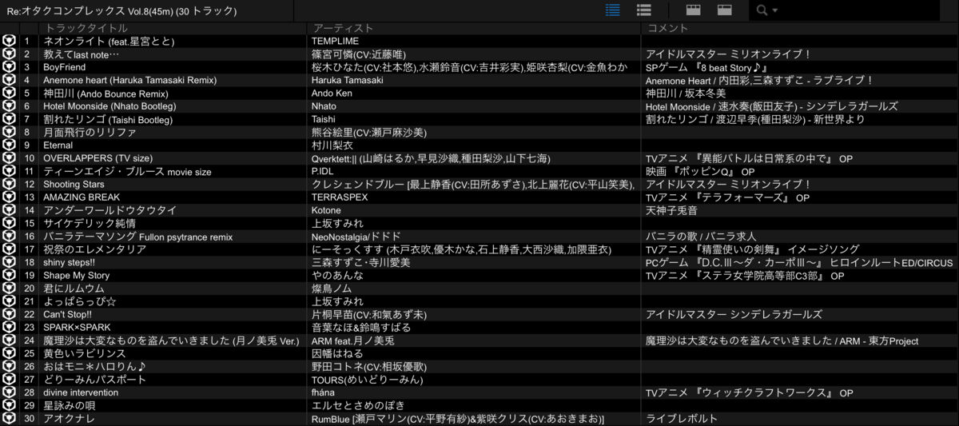959x426 pixels.
Task: Select track title おはモニ∗ハロりん♪
Action: point(94,366)
